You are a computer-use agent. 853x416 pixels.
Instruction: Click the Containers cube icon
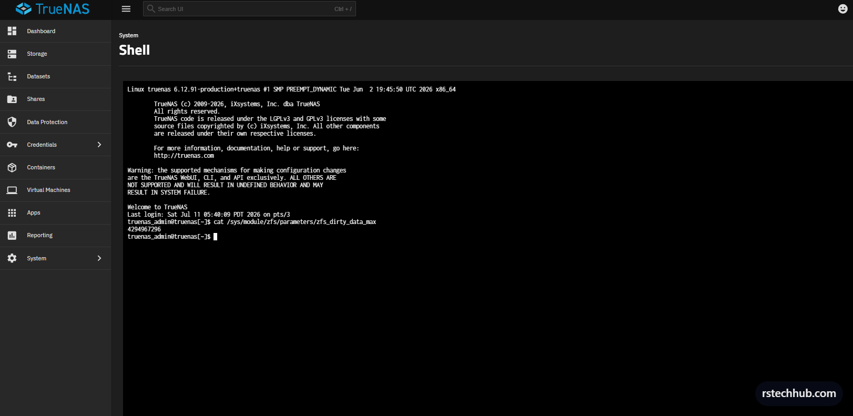[12, 167]
